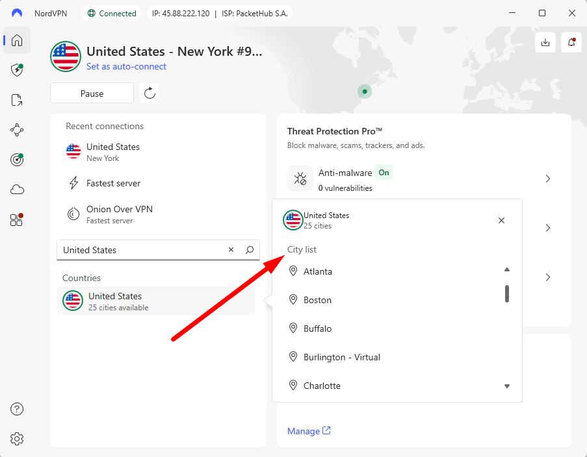Open the downloads icon near notifications
Viewport: 587px width, 457px height.
pyautogui.click(x=545, y=42)
